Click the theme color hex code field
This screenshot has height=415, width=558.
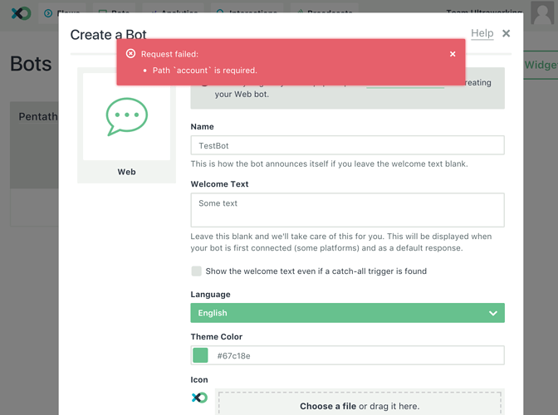click(x=357, y=355)
